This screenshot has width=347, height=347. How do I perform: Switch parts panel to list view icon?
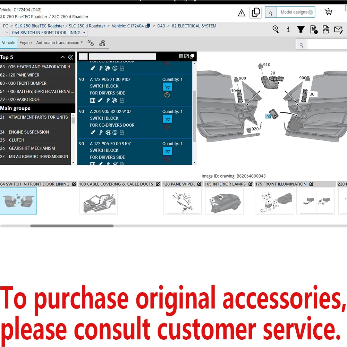pos(181,56)
